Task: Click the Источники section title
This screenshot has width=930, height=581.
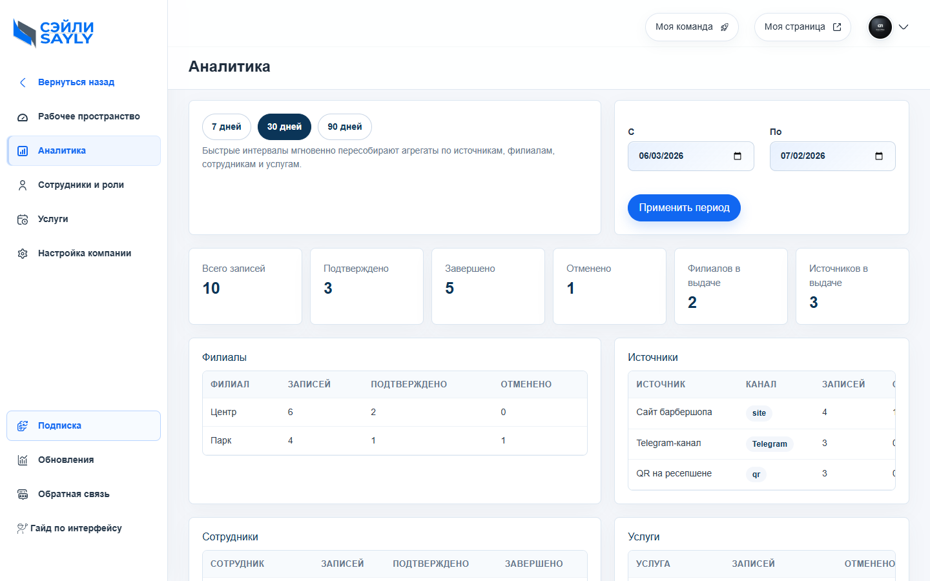Action: click(x=653, y=358)
